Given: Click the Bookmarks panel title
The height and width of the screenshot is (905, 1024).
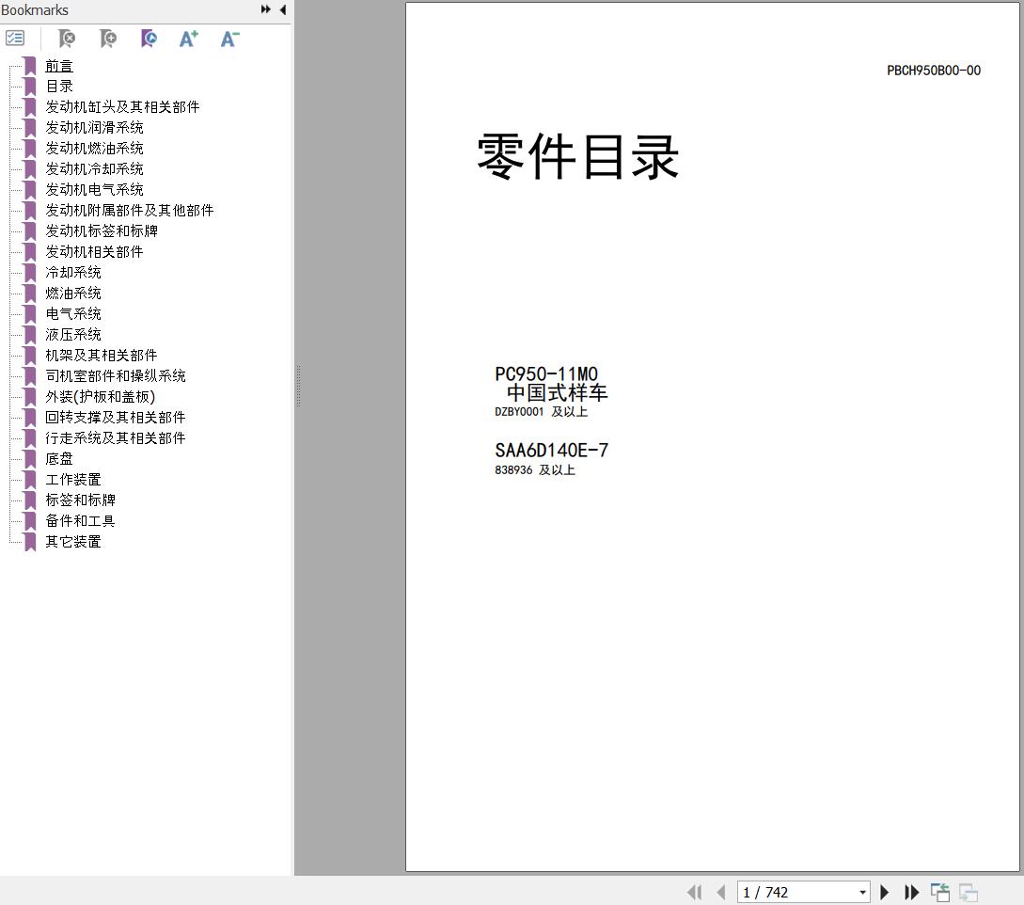Looking at the screenshot, I should click(x=35, y=9).
